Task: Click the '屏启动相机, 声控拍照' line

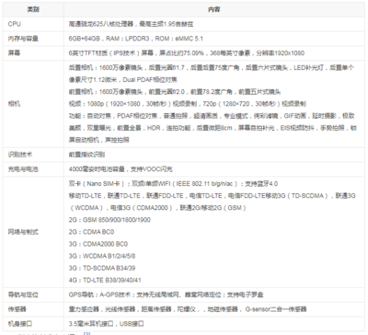Action: 99,140
